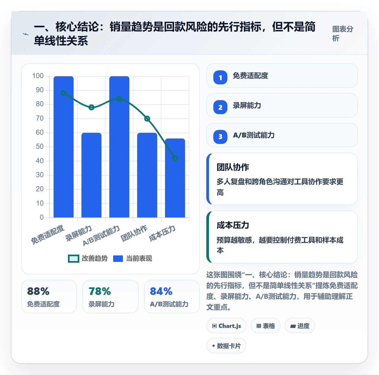Click the y-axis value 50

tap(40, 147)
